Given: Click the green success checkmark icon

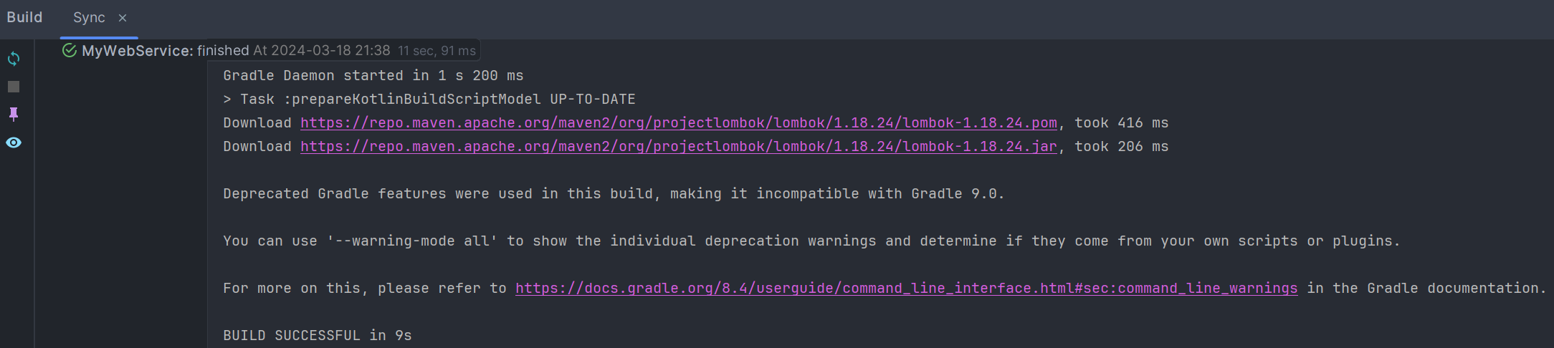Looking at the screenshot, I should [70, 50].
